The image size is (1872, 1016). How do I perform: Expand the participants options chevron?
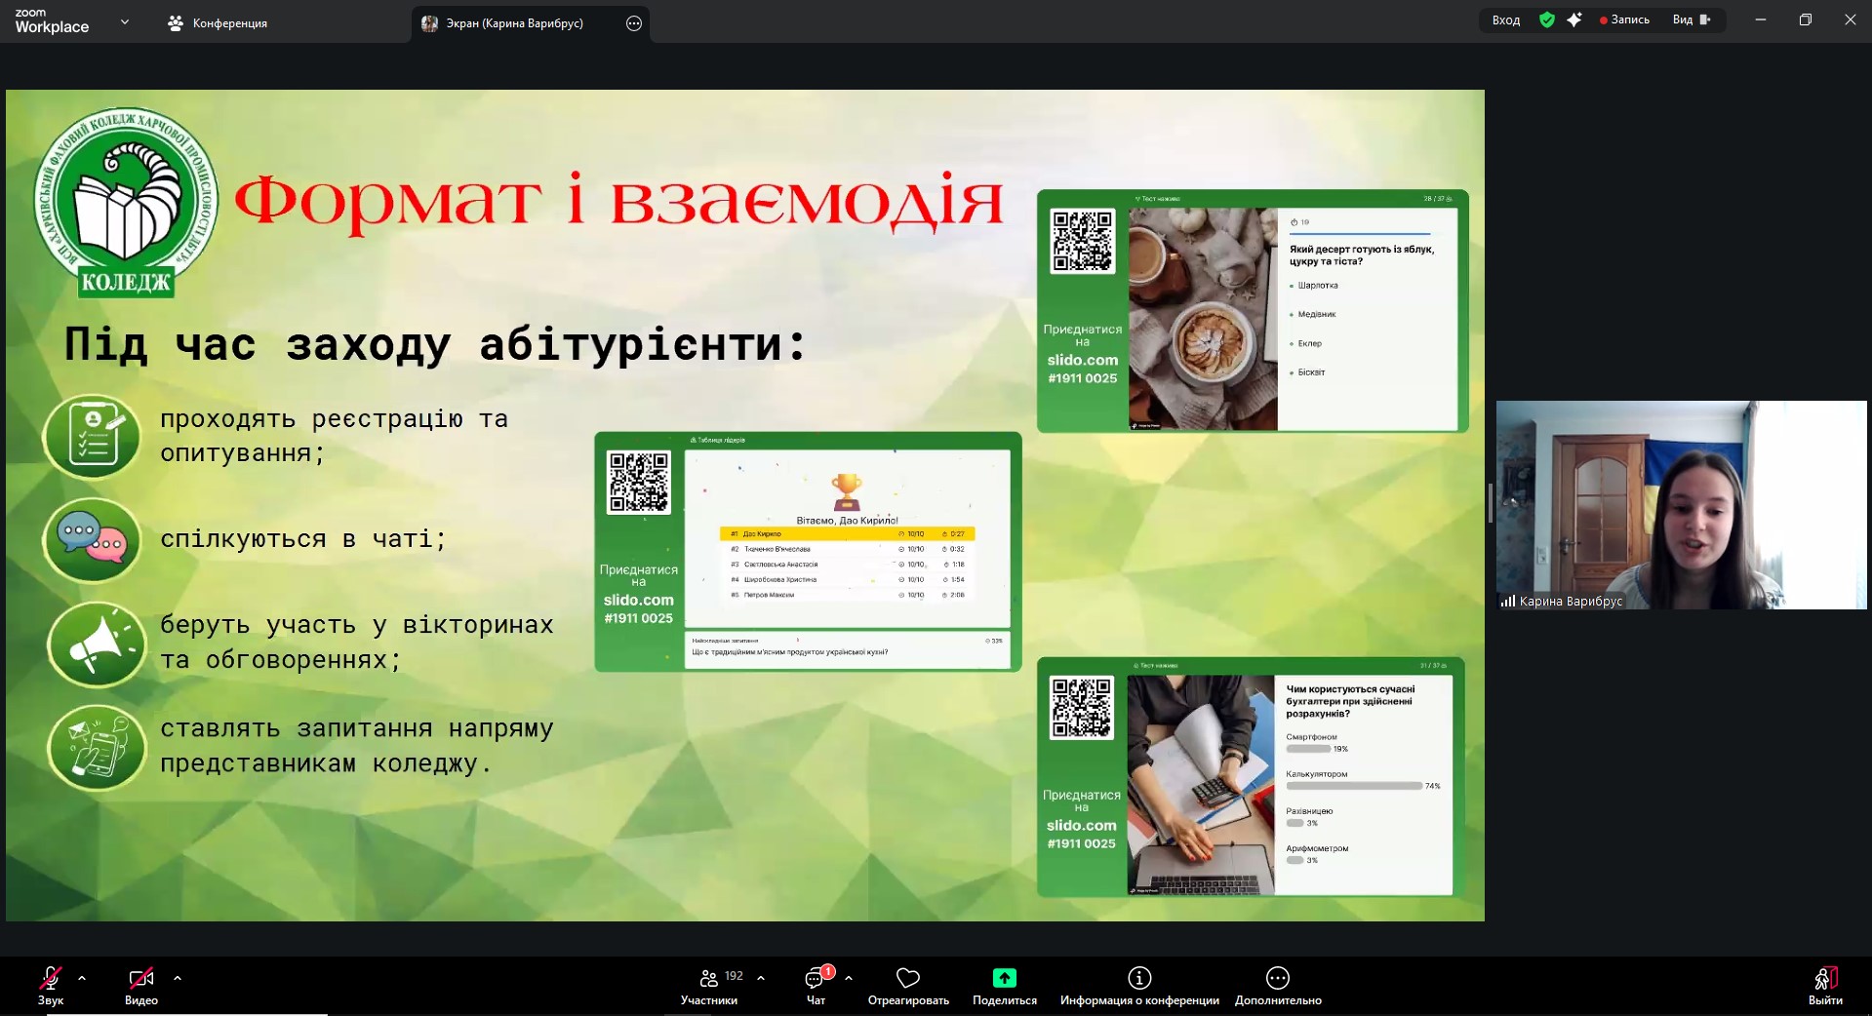(761, 977)
